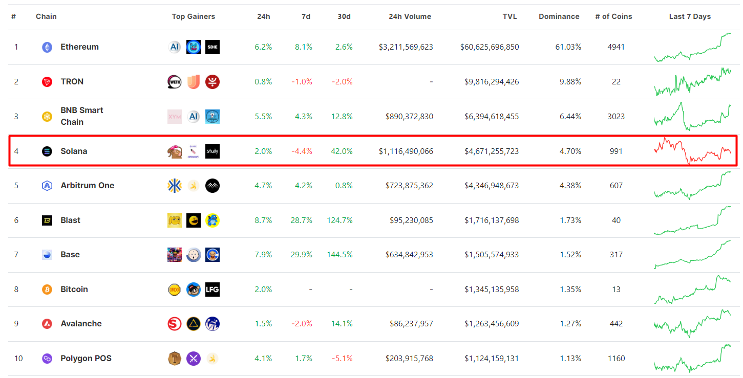The height and width of the screenshot is (378, 743).
Task: Click the Polygon POS 7-day sparkline chart
Action: coord(692,358)
